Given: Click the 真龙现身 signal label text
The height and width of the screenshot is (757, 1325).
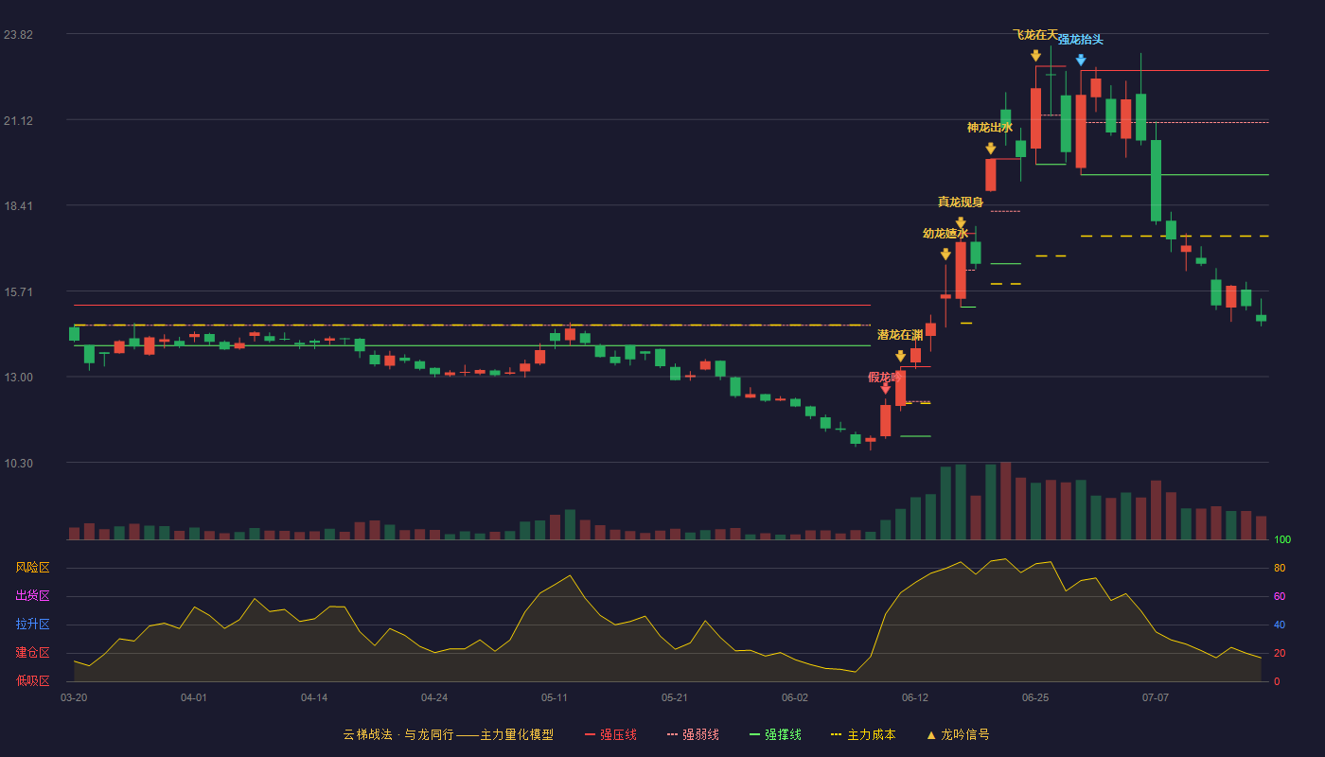Looking at the screenshot, I should (961, 202).
